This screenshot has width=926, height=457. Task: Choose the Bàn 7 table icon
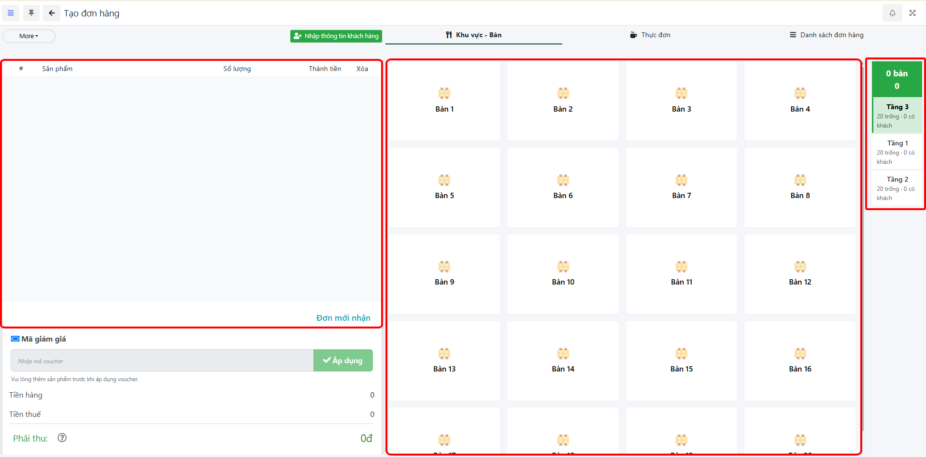click(x=681, y=181)
